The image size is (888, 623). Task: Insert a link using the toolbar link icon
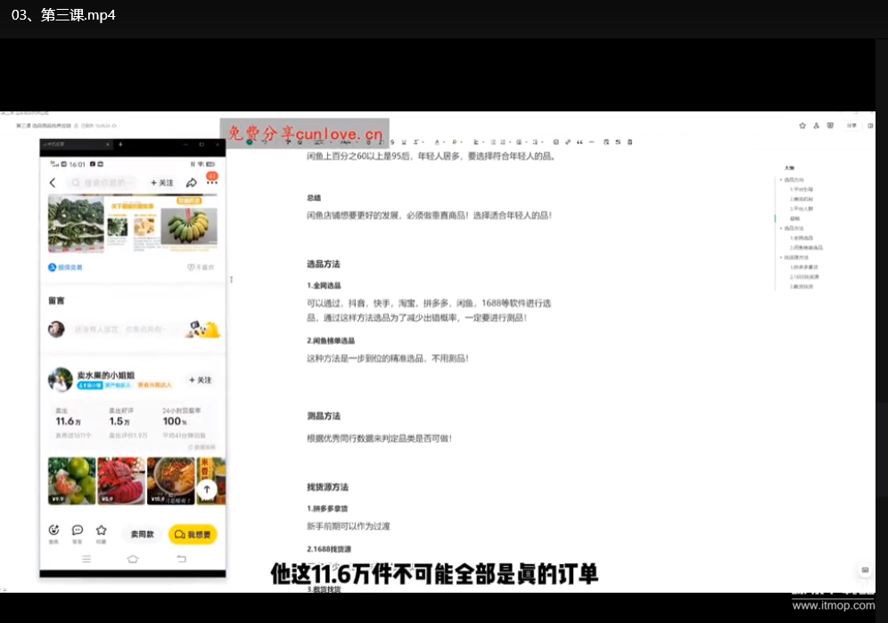[x=567, y=142]
